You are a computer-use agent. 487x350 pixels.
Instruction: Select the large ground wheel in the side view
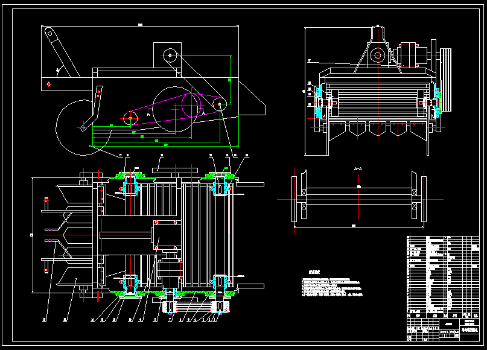tap(83, 128)
